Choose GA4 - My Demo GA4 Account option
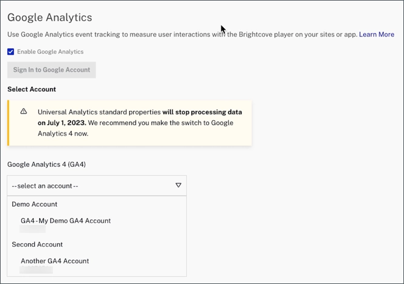The width and height of the screenshot is (404, 284). 66,221
